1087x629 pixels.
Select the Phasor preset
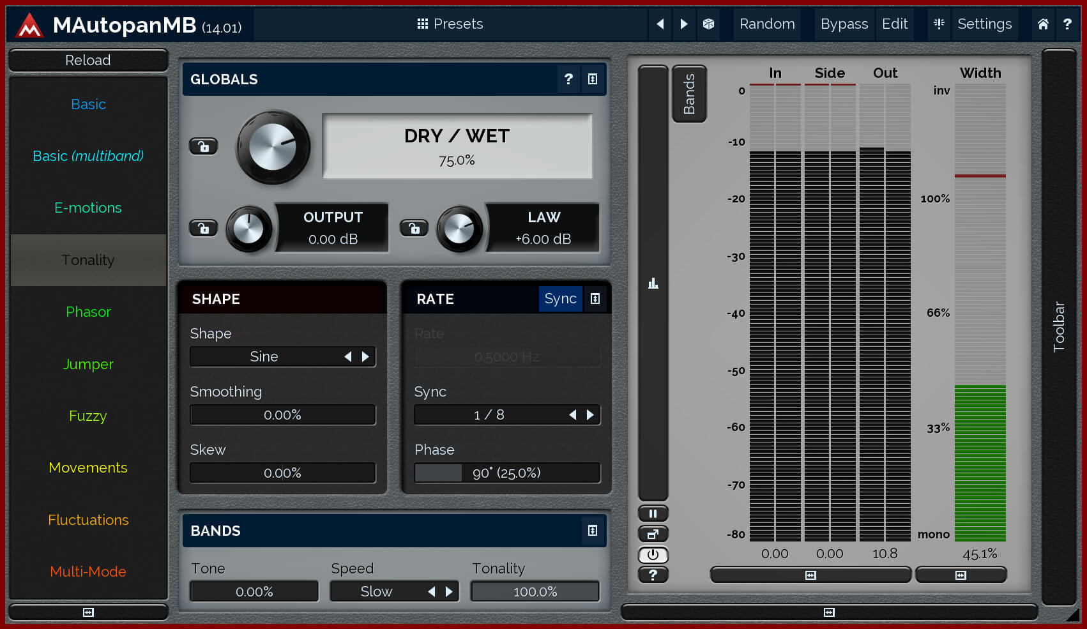88,312
